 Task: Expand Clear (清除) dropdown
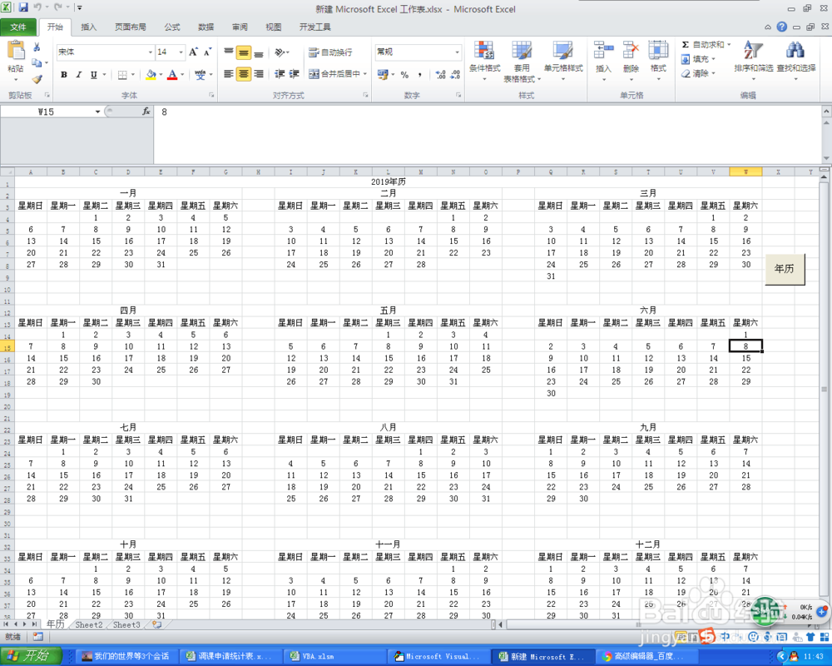pyautogui.click(x=714, y=73)
